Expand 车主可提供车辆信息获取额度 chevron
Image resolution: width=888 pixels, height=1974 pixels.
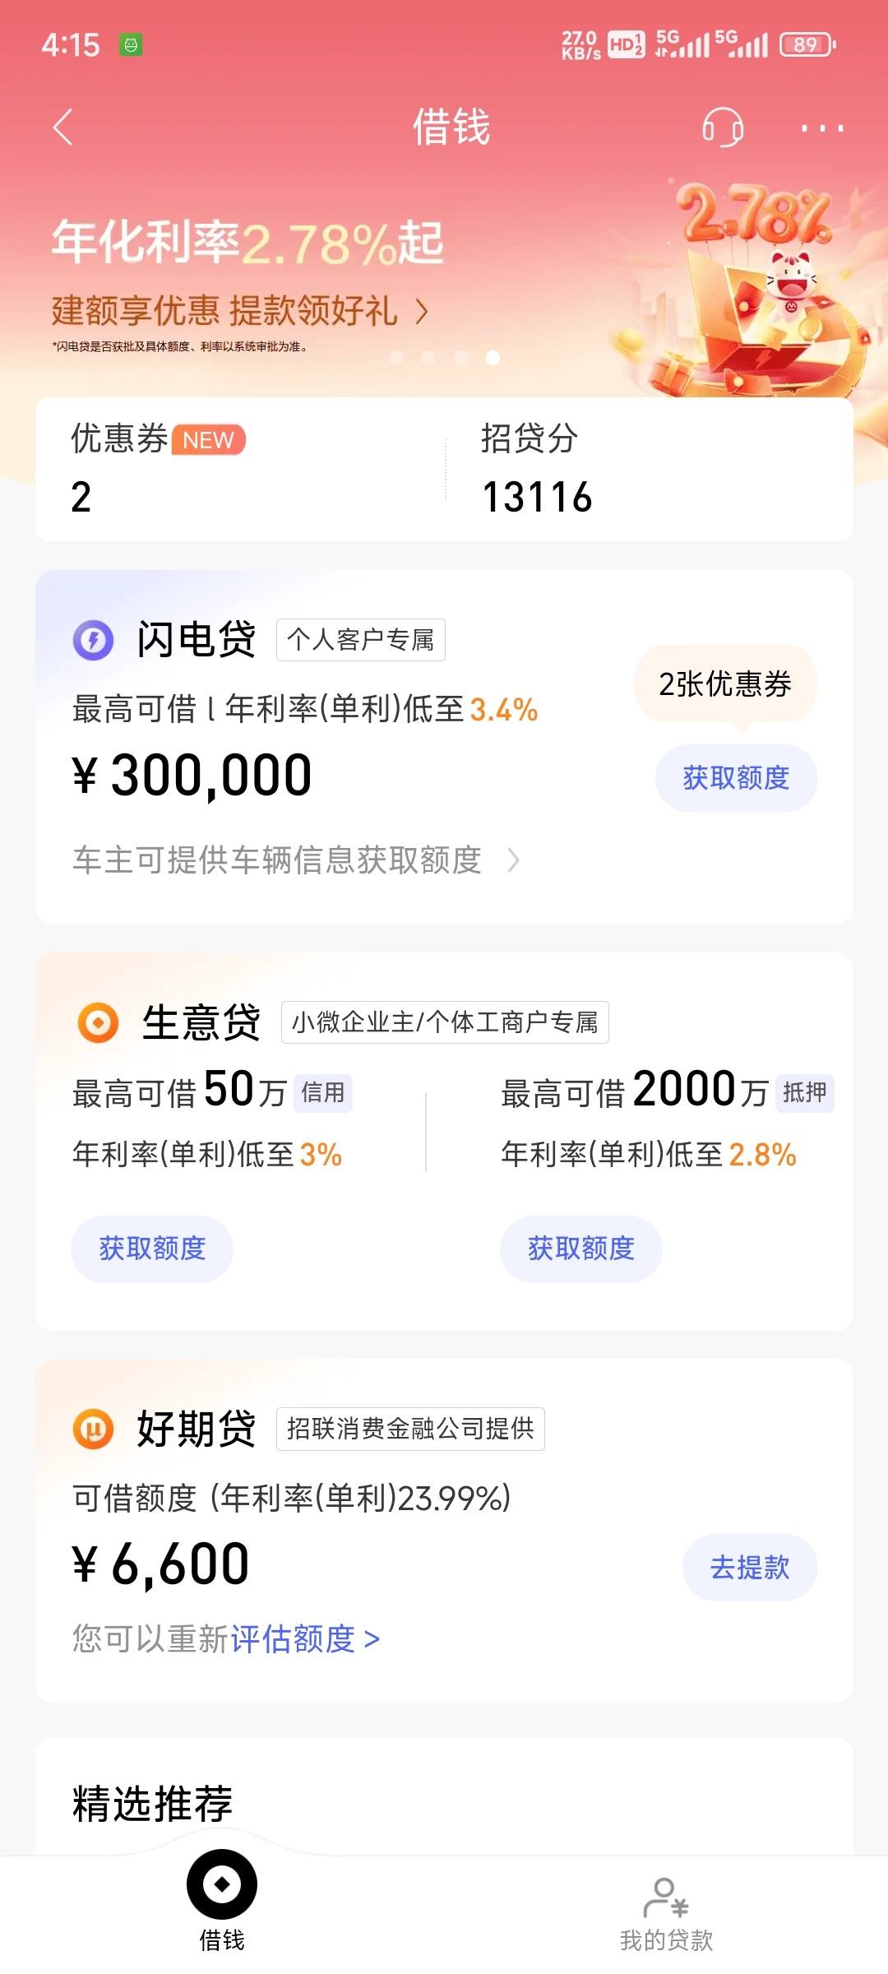pyautogui.click(x=513, y=860)
